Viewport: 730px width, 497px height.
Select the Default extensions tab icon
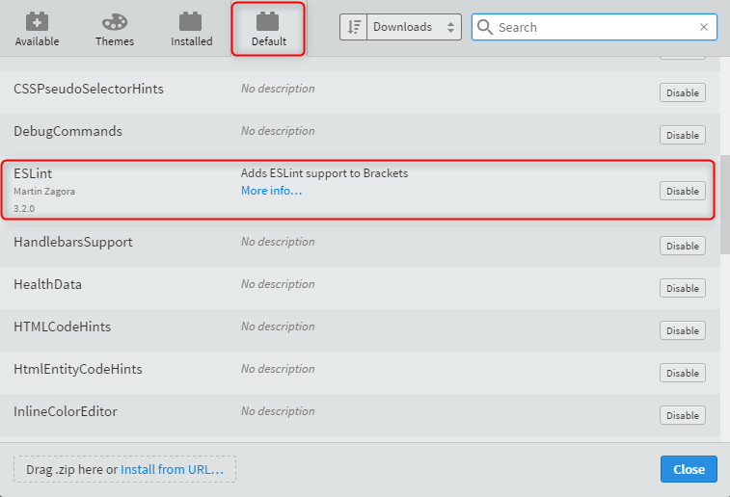(268, 21)
